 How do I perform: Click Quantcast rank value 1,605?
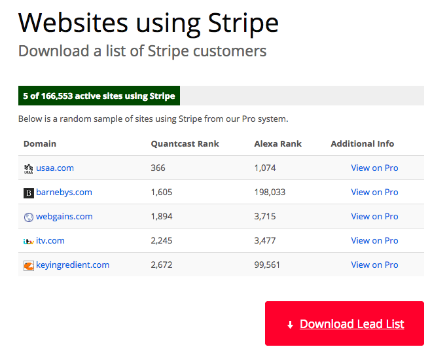(x=162, y=192)
